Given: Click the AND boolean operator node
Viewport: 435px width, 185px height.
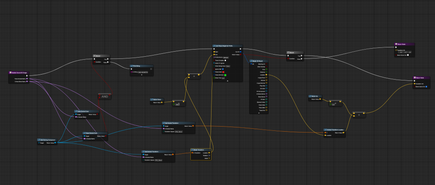Looking at the screenshot, I should click(x=104, y=97).
